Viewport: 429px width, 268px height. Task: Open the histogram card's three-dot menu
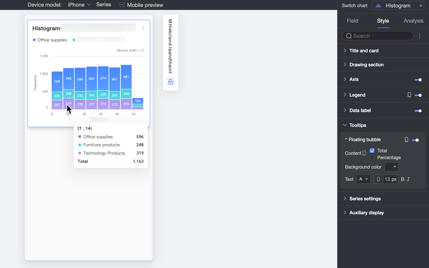[143, 28]
